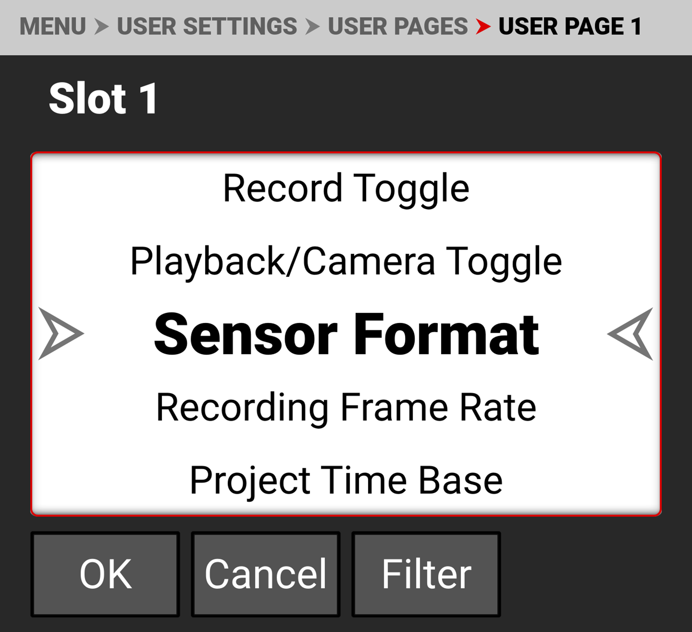This screenshot has height=632, width=692.
Task: Click the Slot 1 heading
Action: point(103,98)
